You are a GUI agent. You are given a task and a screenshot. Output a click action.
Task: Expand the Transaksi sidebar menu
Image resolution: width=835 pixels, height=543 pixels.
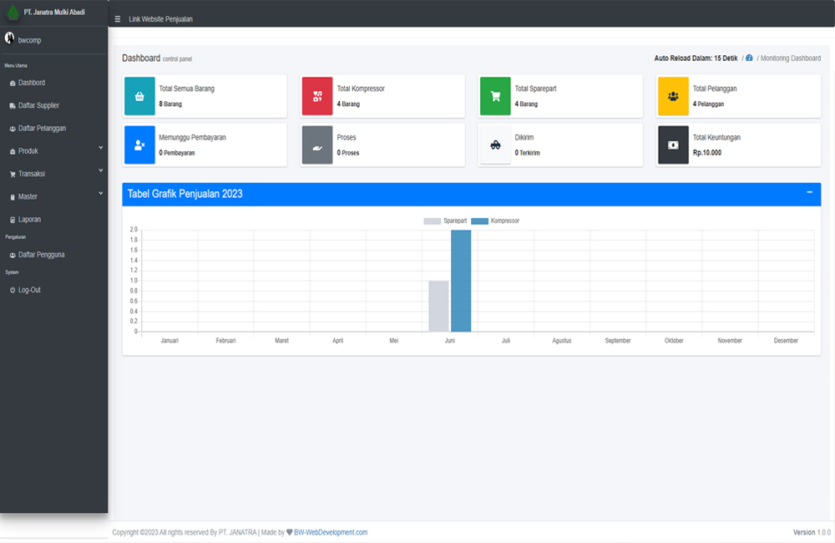pyautogui.click(x=53, y=174)
